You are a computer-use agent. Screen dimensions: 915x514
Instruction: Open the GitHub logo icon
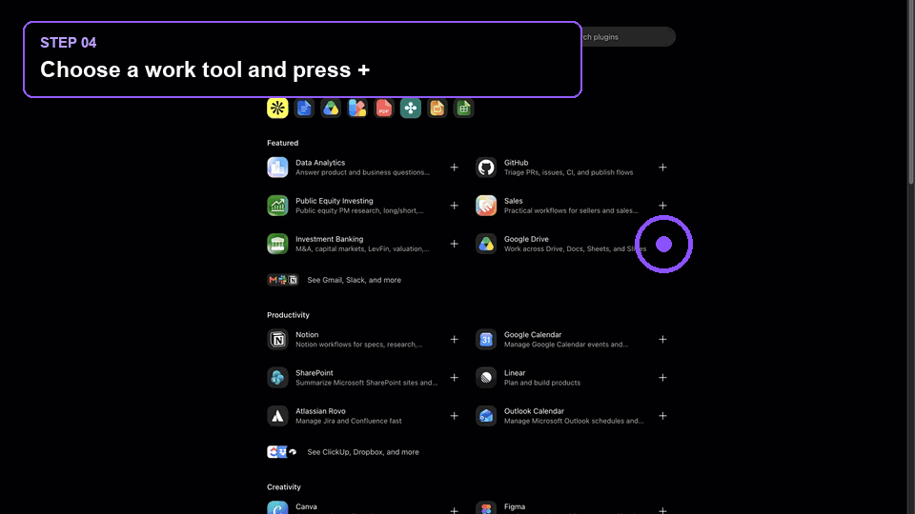tap(486, 168)
